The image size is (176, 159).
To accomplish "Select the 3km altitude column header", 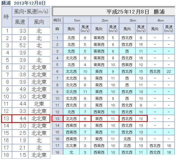I will 133,21.
